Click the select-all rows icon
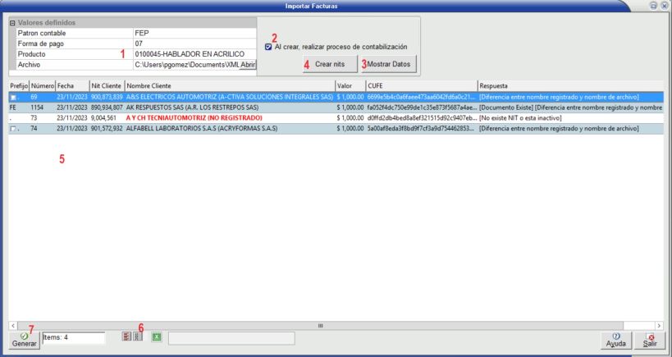Image resolution: width=672 pixels, height=357 pixels. click(126, 337)
